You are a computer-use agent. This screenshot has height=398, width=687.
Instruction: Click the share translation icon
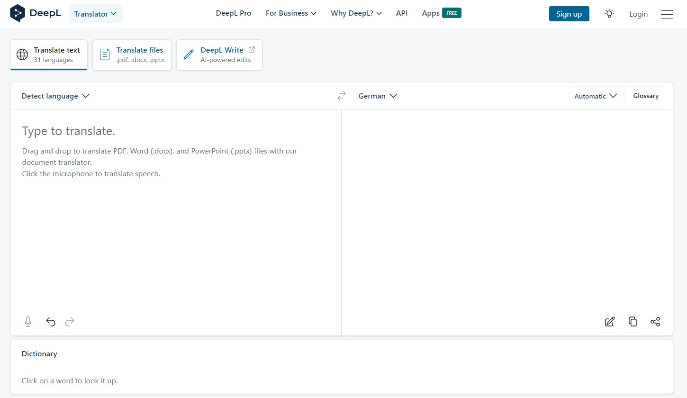(655, 322)
